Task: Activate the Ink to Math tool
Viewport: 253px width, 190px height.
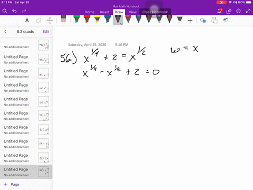Action: 226,20
